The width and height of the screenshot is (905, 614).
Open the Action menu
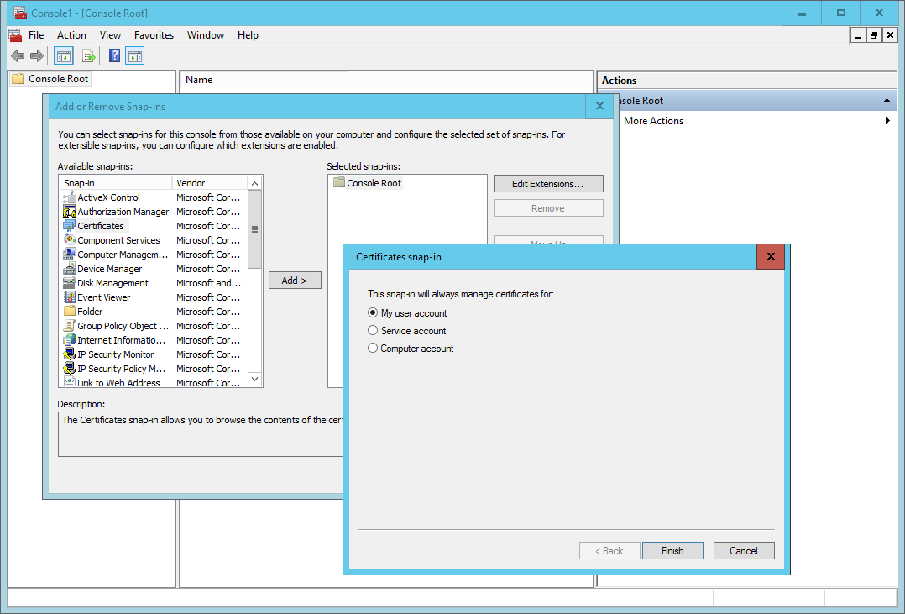(71, 35)
